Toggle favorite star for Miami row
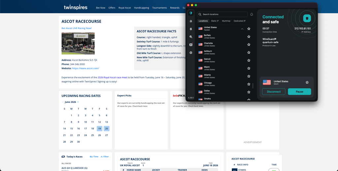Viewport: 338px width, 171px height. pyautogui.click(x=249, y=68)
